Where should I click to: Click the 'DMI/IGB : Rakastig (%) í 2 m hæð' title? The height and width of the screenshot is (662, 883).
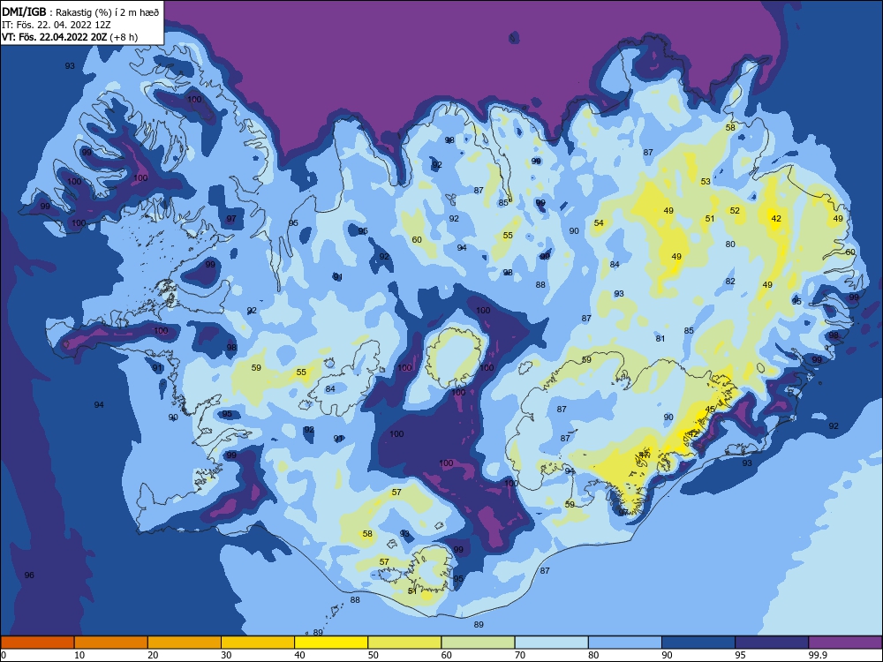click(x=80, y=11)
